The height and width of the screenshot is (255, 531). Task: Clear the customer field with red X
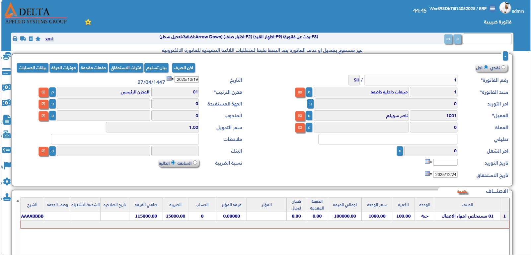(x=300, y=116)
